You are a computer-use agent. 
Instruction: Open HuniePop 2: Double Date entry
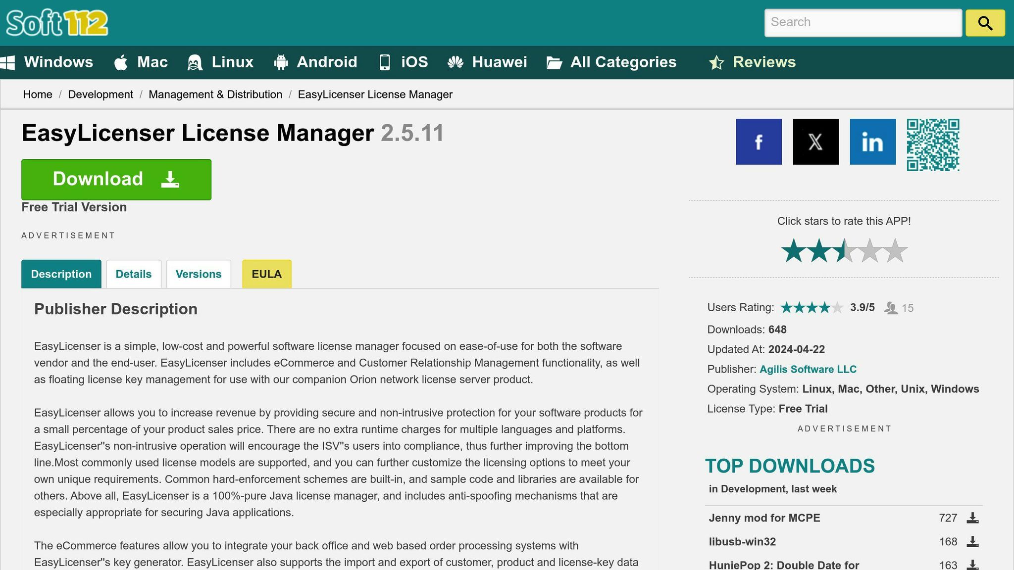coord(784,565)
